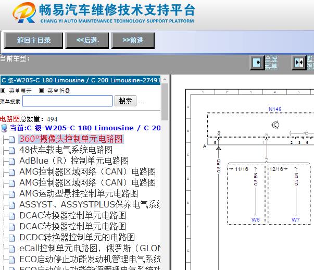This screenshot has width=314, height=270.
Task: Click document icon beside AdBlue（R）控制单元电路图
Action: click(12, 161)
